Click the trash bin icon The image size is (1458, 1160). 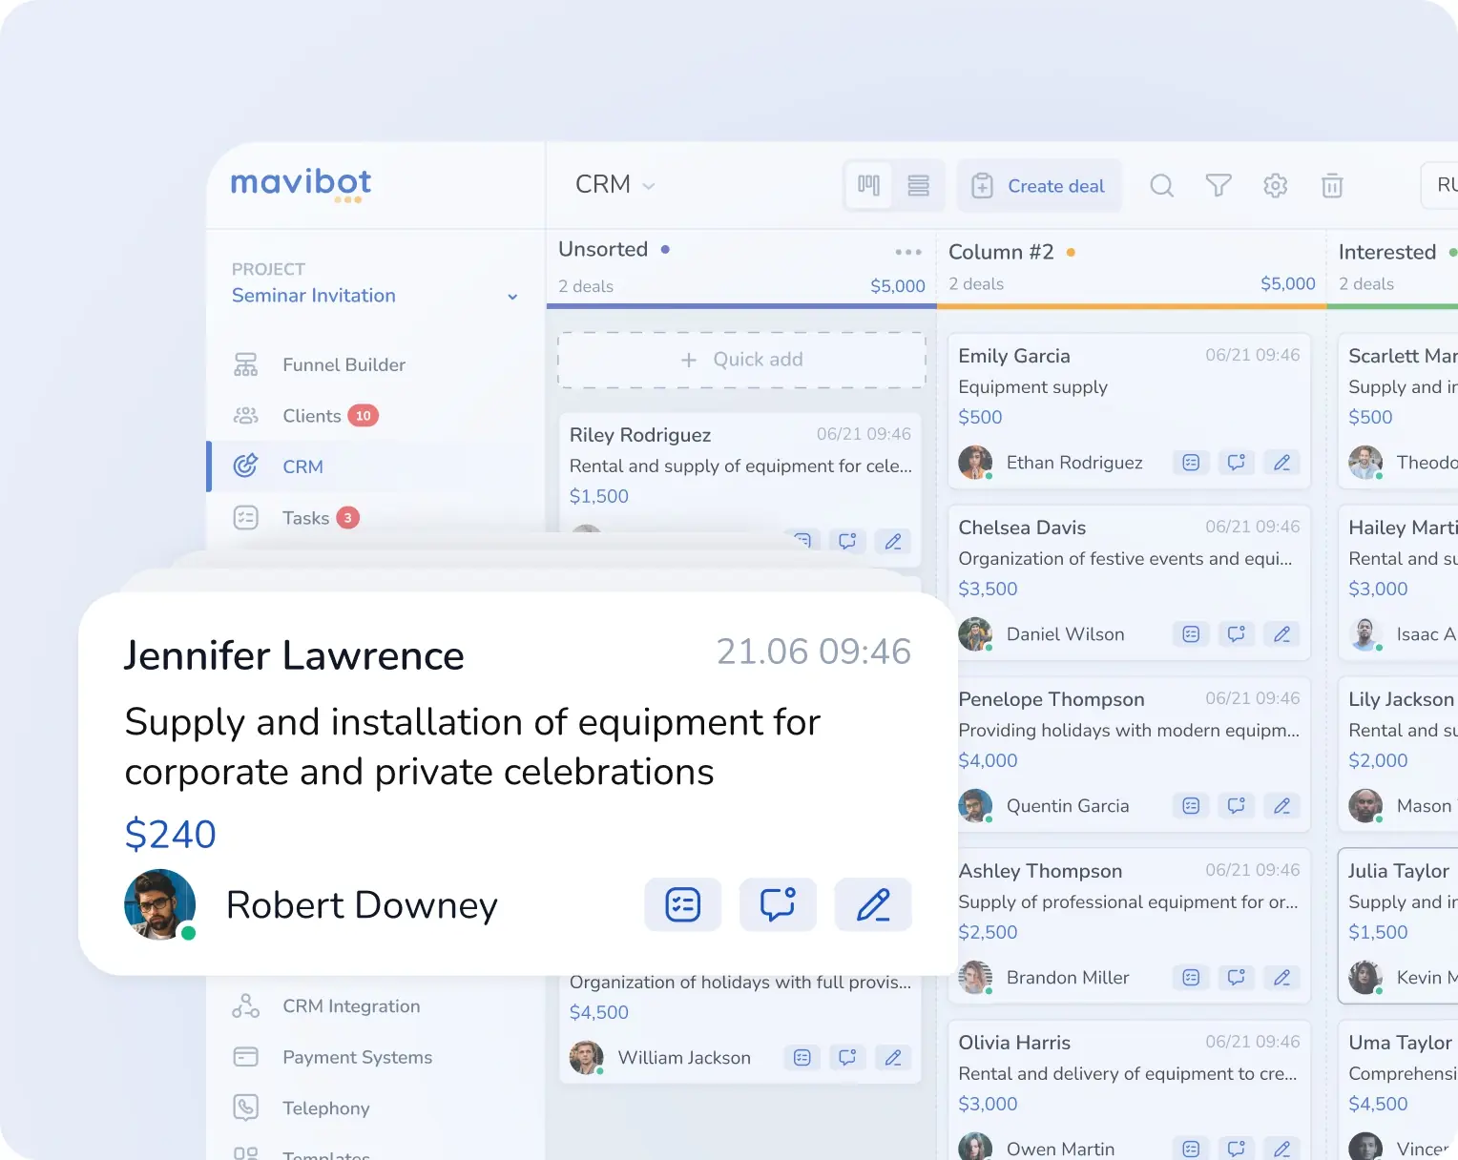1332,185
